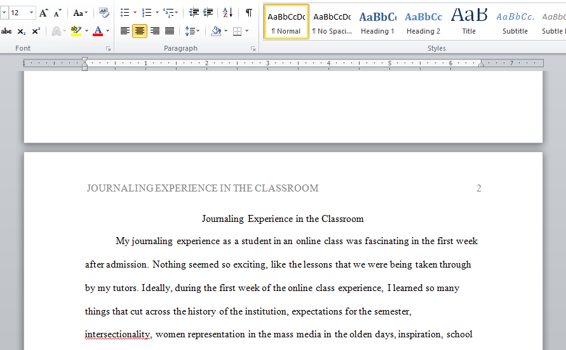Open the Font dialog launcher
The image size is (566, 350).
coord(108,49)
